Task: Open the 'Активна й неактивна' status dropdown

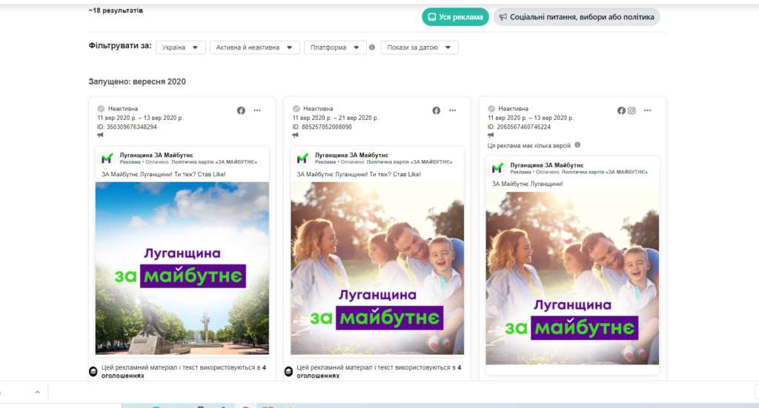Action: pyautogui.click(x=255, y=47)
